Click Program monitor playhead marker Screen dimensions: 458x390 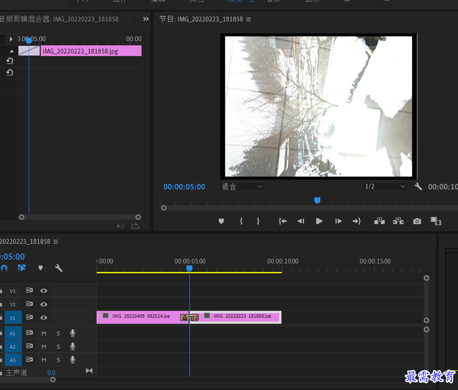click(317, 200)
